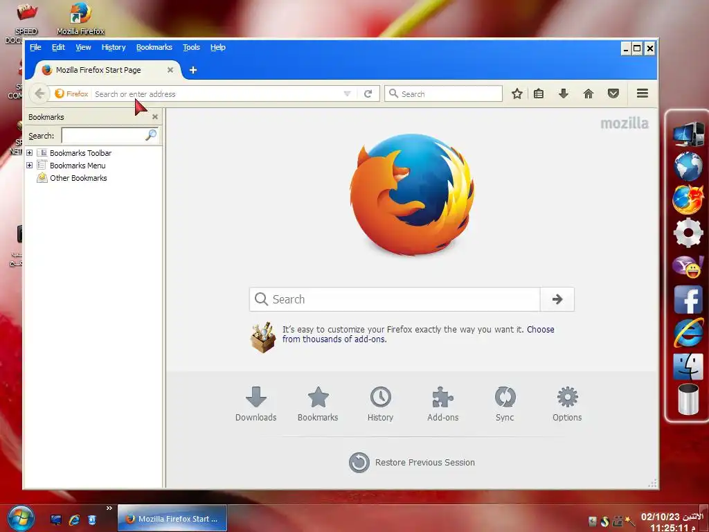Click the Back navigation arrow button

pos(39,94)
